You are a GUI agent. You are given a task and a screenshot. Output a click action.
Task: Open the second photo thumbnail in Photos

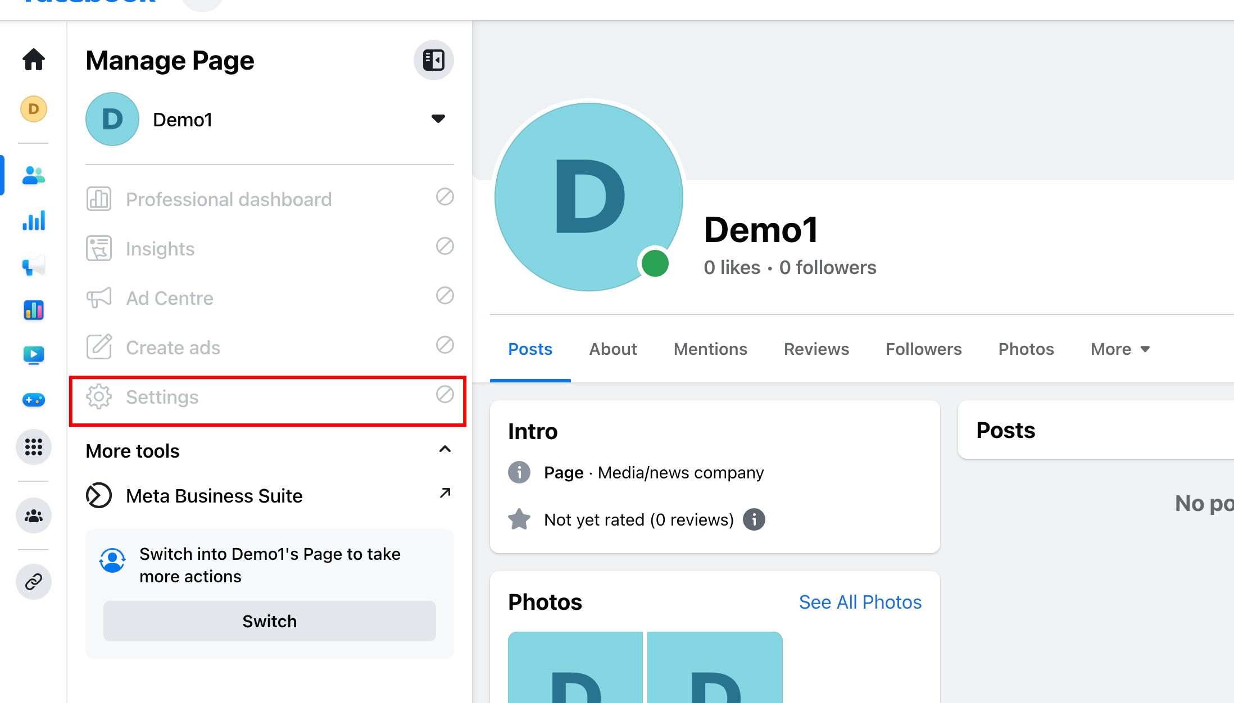point(715,667)
